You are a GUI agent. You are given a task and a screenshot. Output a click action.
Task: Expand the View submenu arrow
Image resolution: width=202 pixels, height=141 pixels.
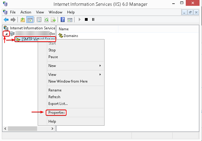[100, 75]
